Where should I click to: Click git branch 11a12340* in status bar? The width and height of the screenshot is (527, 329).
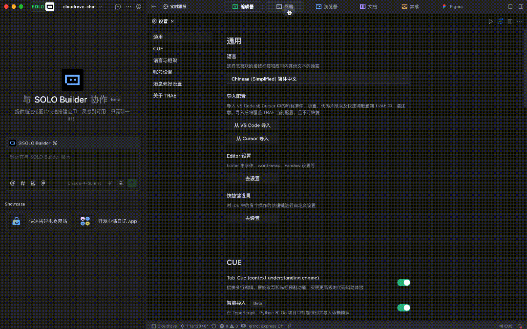[194, 326]
